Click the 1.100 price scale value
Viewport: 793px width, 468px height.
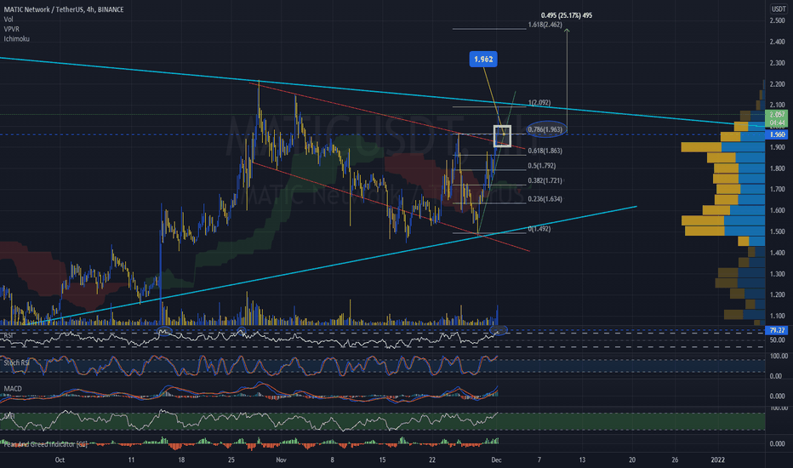coord(777,316)
